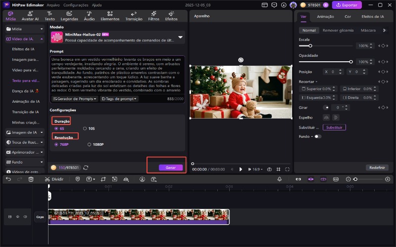The image size is (396, 247).
Task: Click the AI portrait icon in timeline toolbar
Action: point(142,179)
